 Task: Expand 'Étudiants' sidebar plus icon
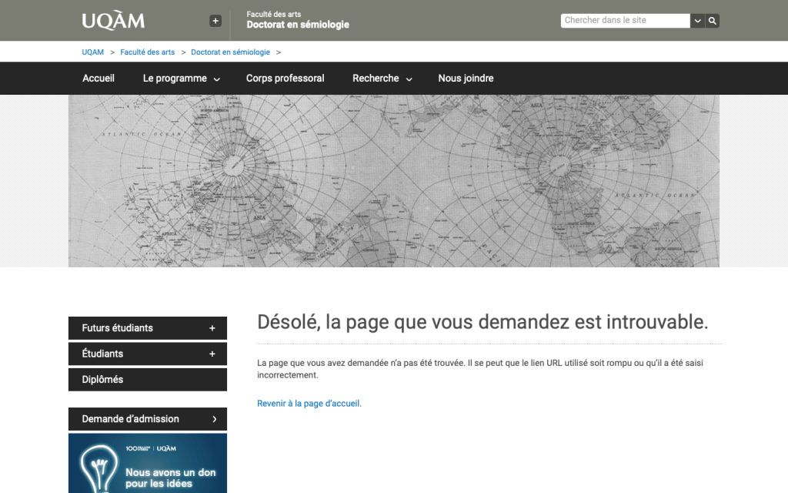point(212,354)
